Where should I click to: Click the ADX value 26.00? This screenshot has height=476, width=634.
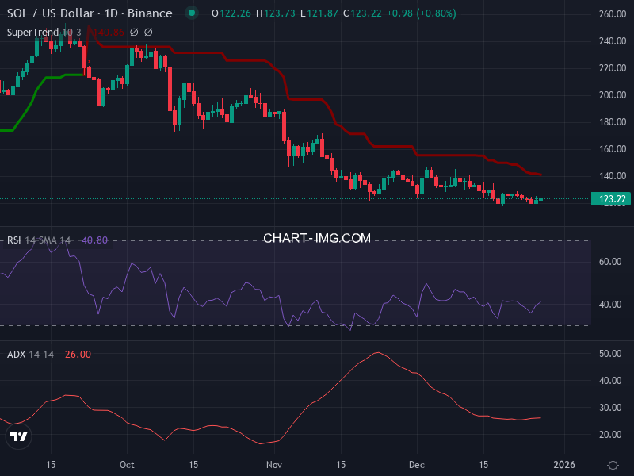coord(78,355)
